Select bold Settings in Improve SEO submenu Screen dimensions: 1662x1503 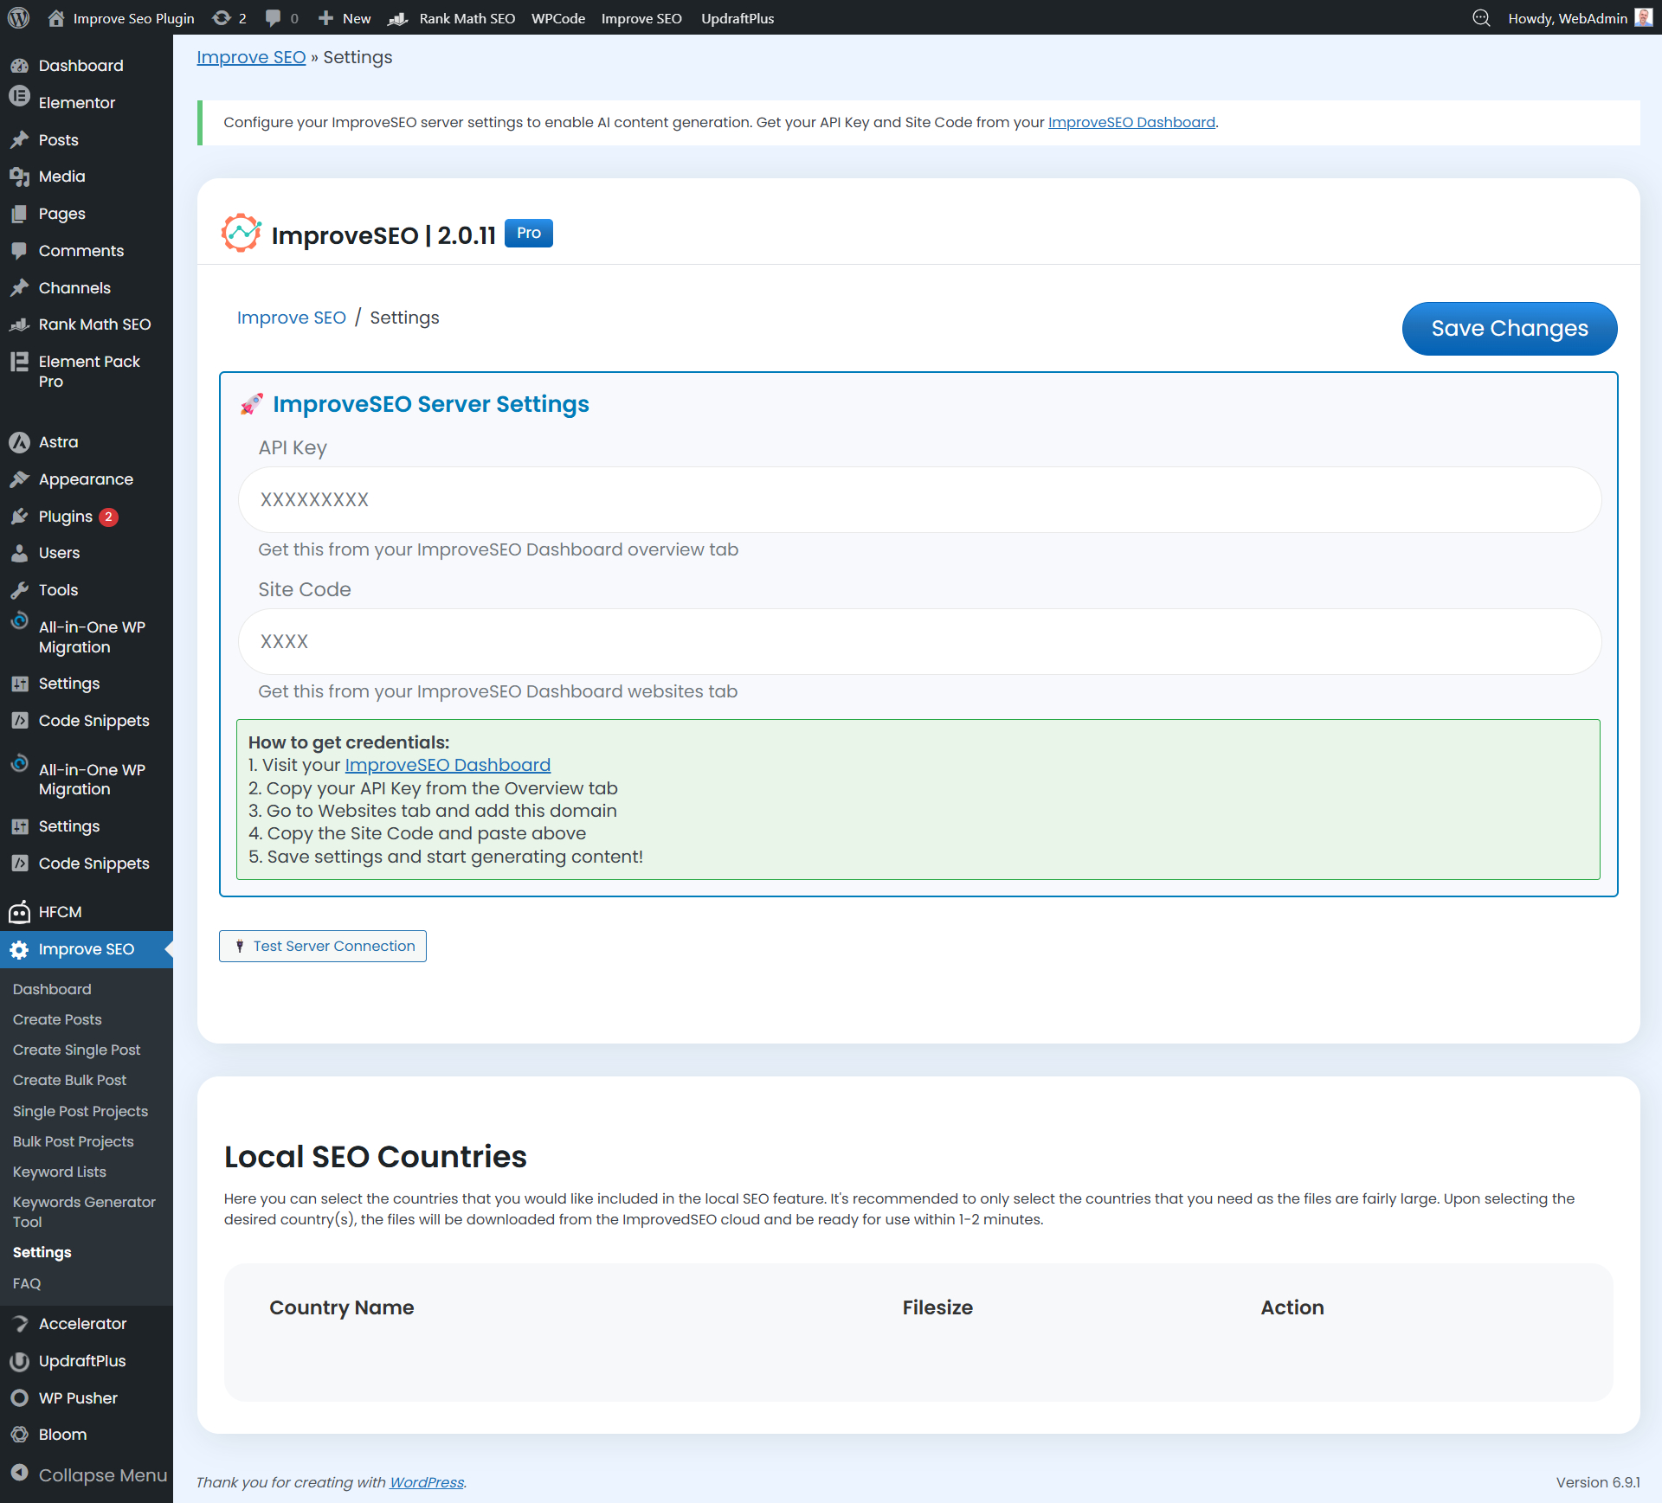[42, 1252]
